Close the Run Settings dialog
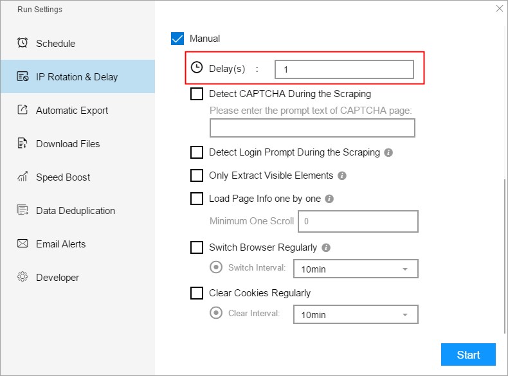 [x=500, y=8]
